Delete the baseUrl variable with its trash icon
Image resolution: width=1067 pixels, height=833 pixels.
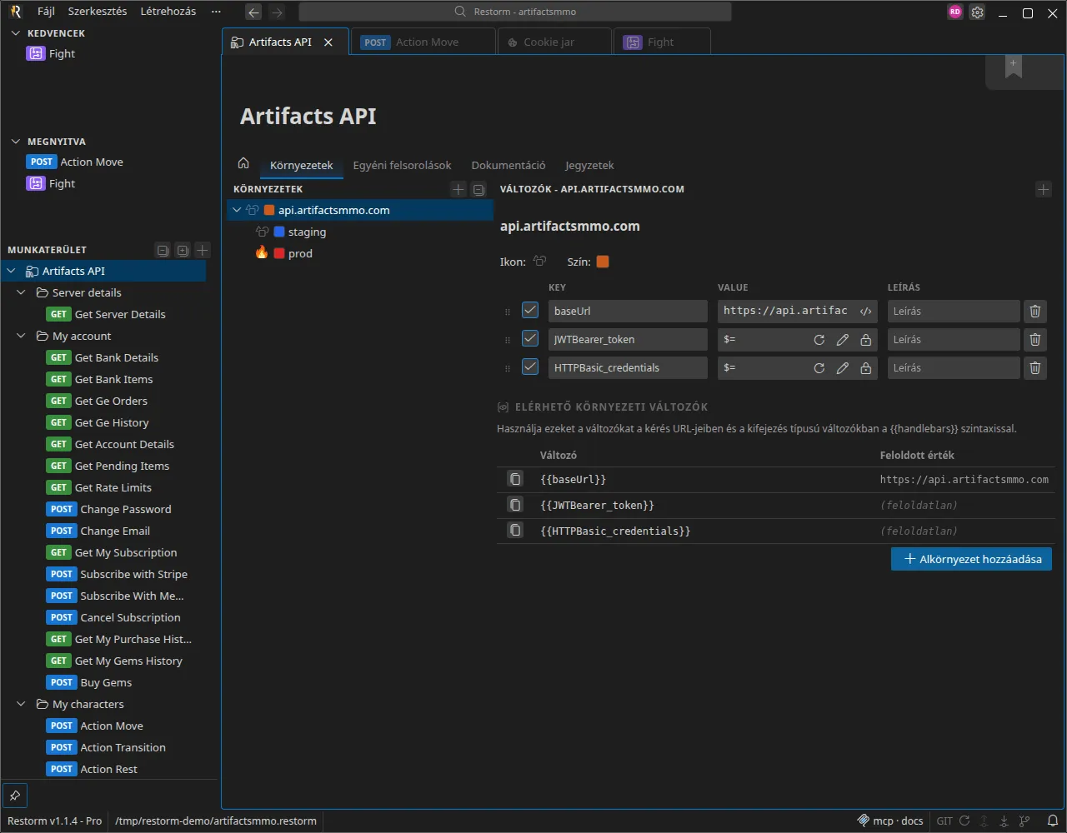point(1035,311)
